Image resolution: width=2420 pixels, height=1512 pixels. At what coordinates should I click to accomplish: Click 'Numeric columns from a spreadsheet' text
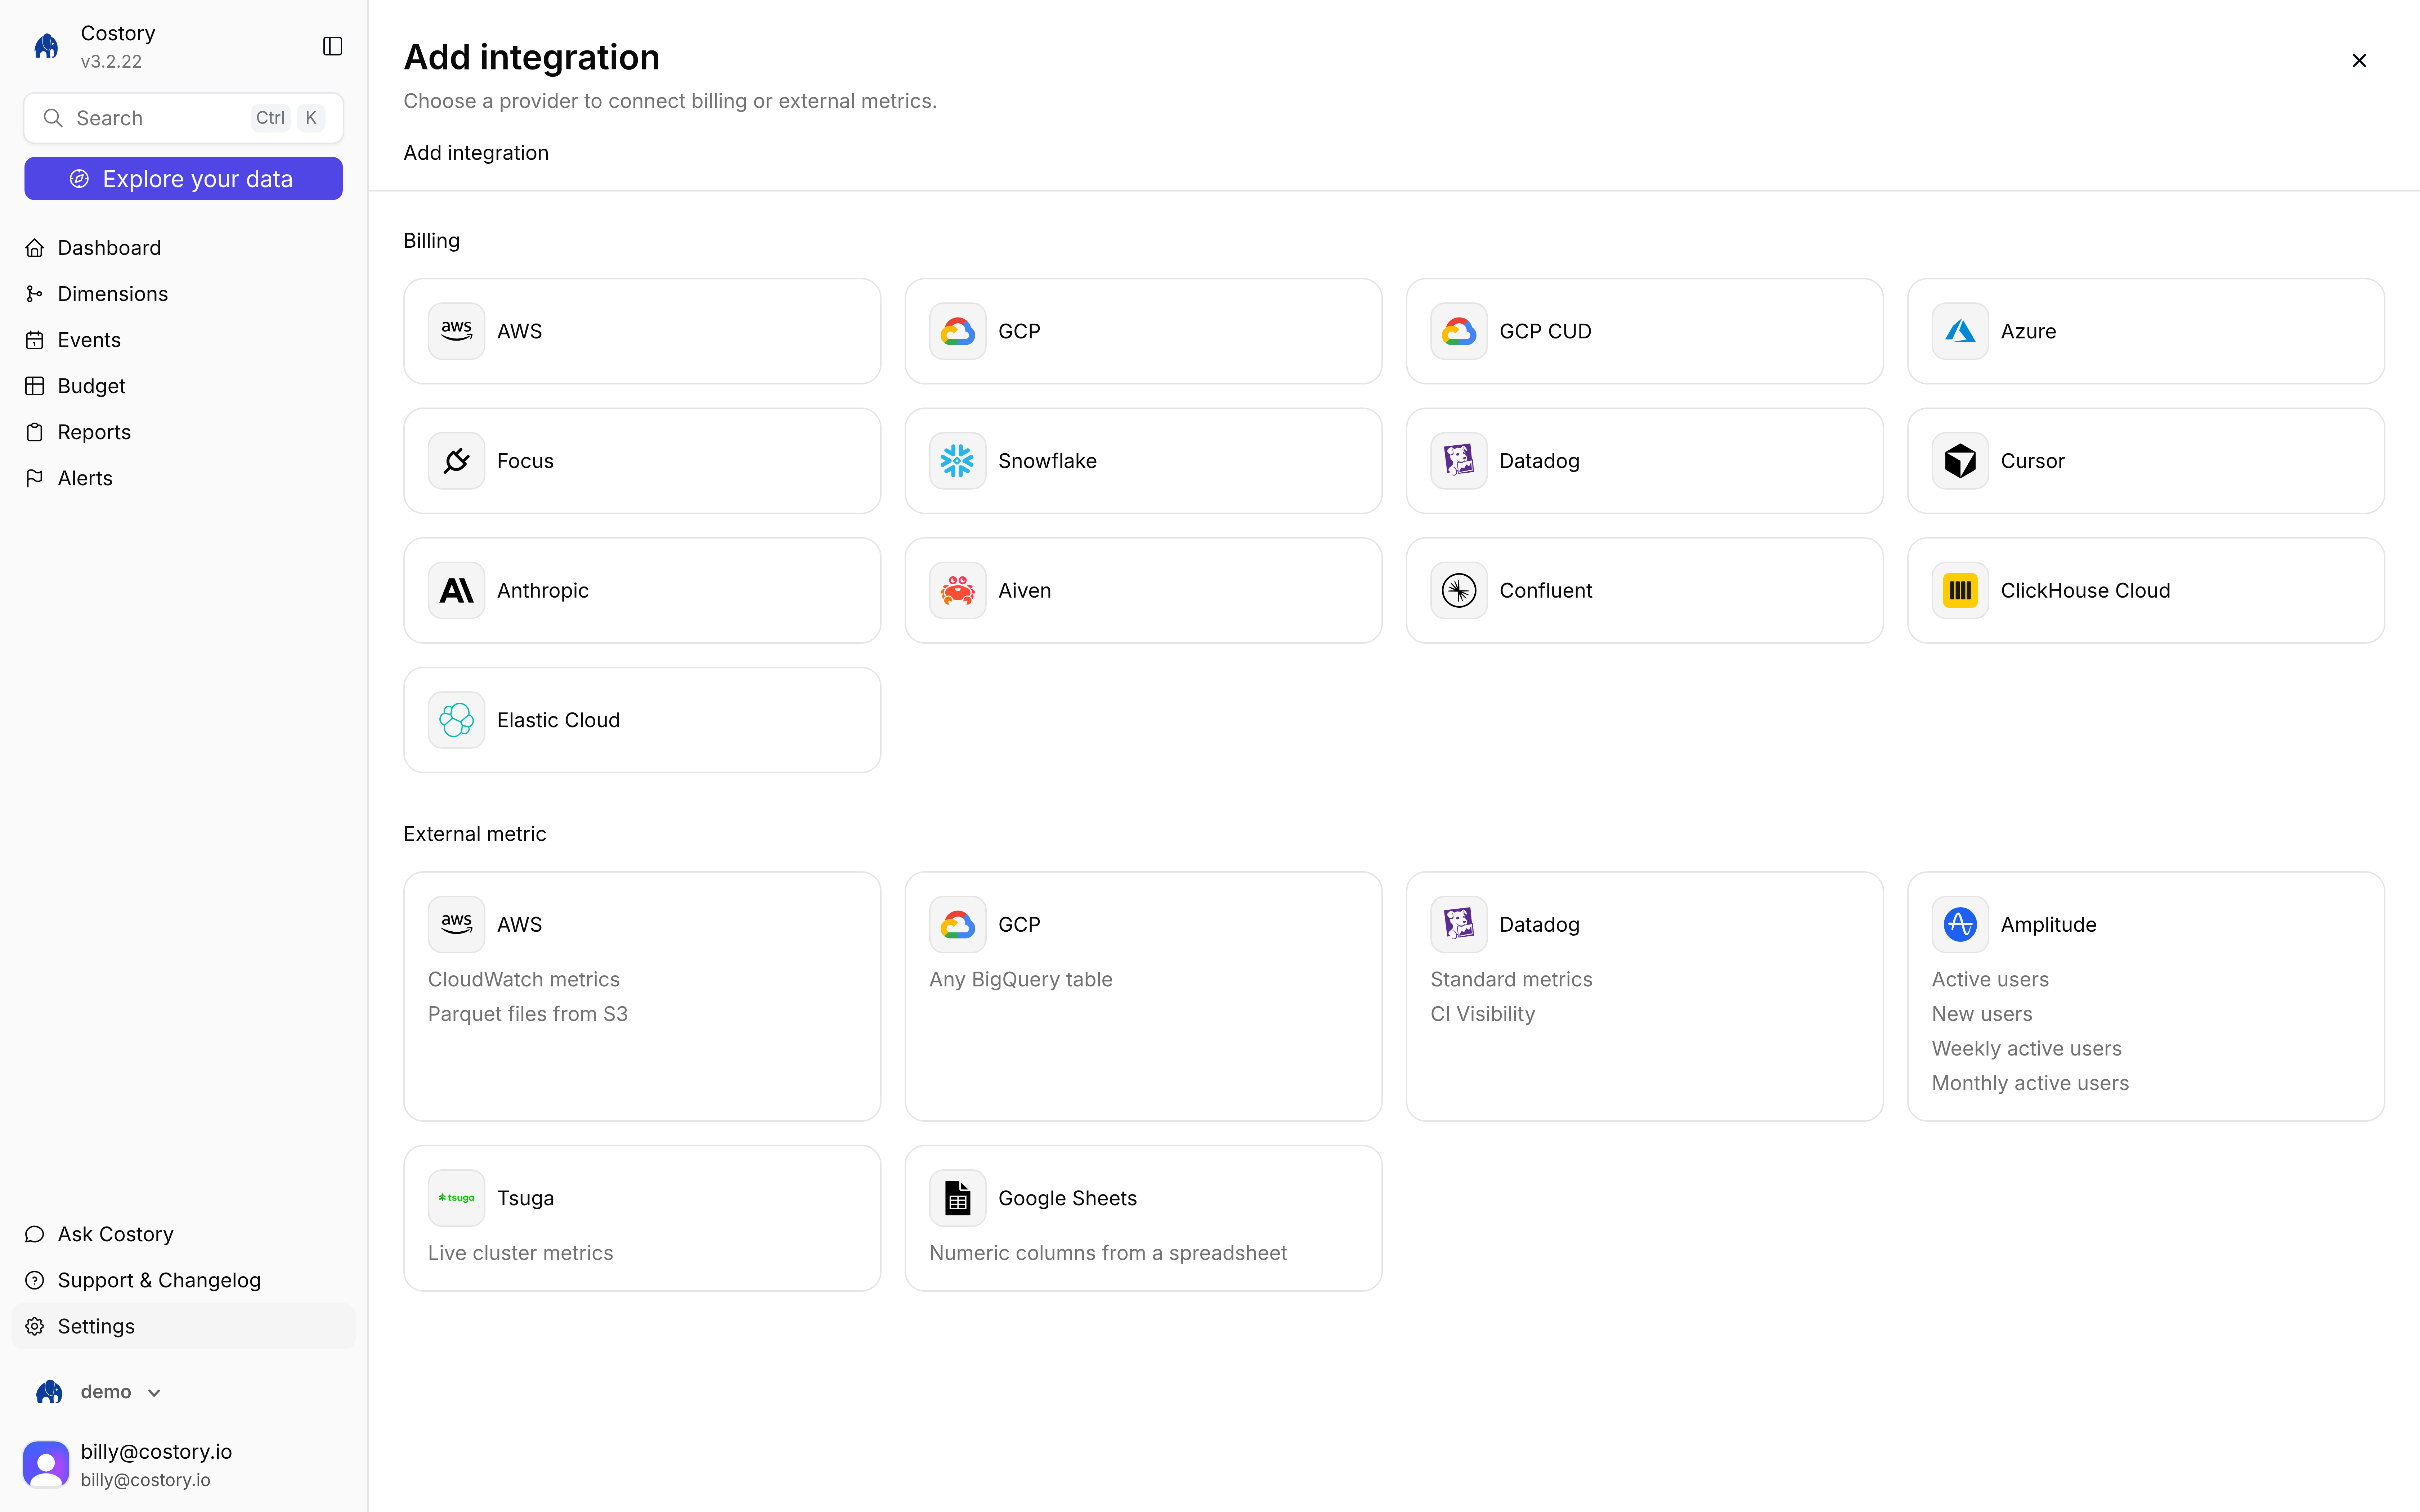pyautogui.click(x=1108, y=1253)
